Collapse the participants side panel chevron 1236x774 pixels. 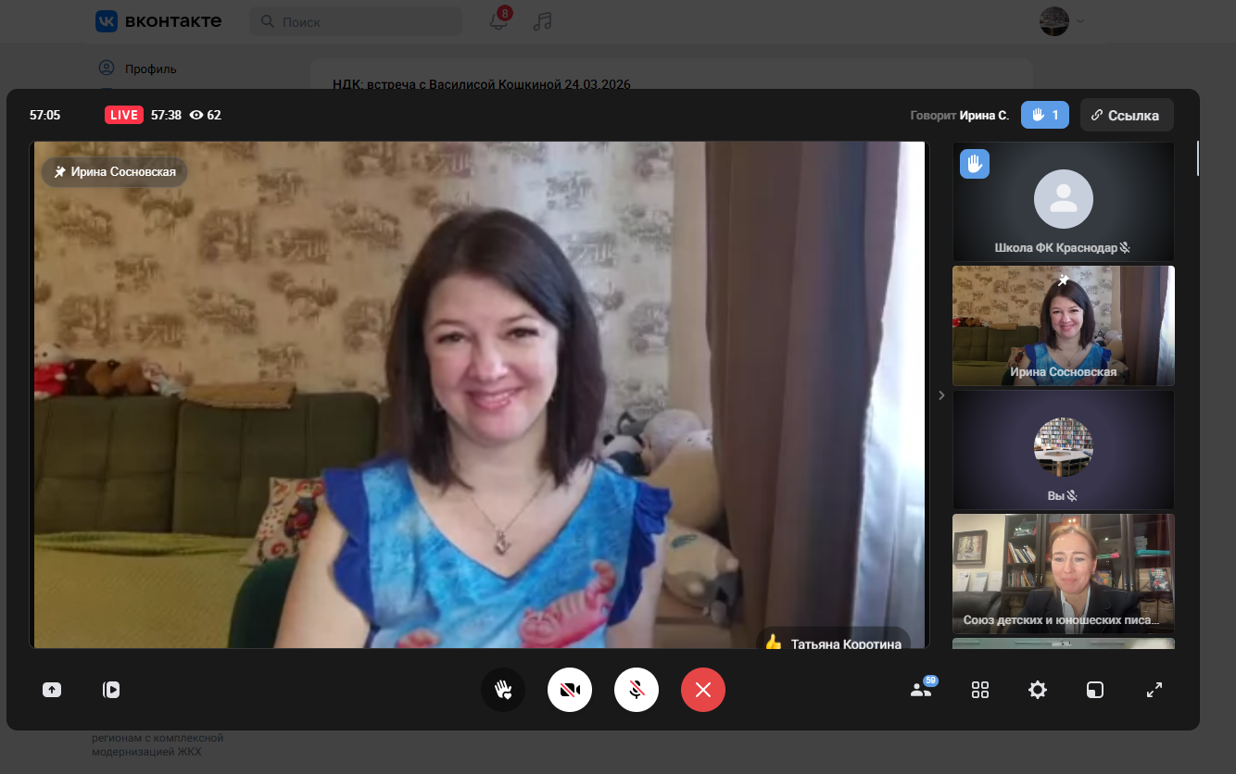click(x=941, y=395)
